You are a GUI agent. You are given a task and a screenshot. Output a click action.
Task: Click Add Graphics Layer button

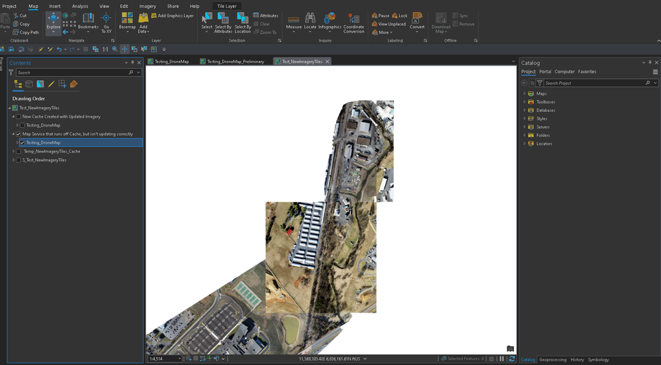coord(172,16)
